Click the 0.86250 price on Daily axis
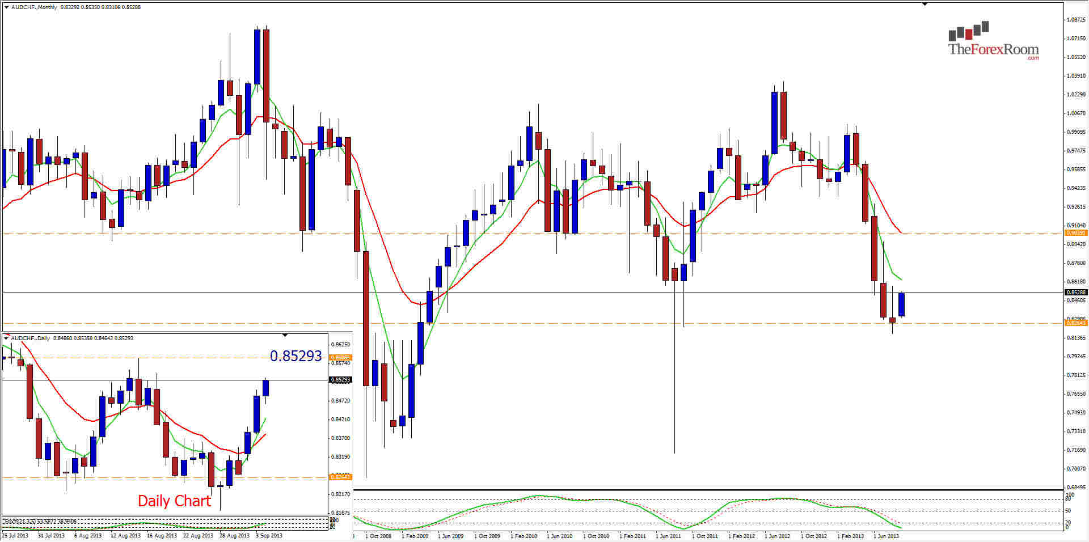This screenshot has height=542, width=1089. (340, 345)
